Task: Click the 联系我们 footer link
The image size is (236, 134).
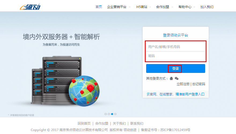Action: (137, 124)
